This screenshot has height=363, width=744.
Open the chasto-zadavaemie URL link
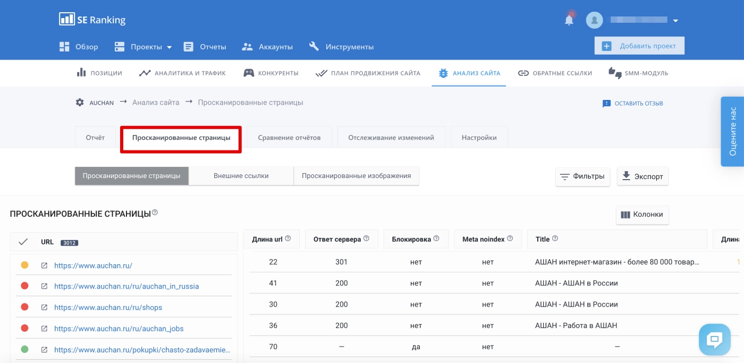tap(142, 350)
